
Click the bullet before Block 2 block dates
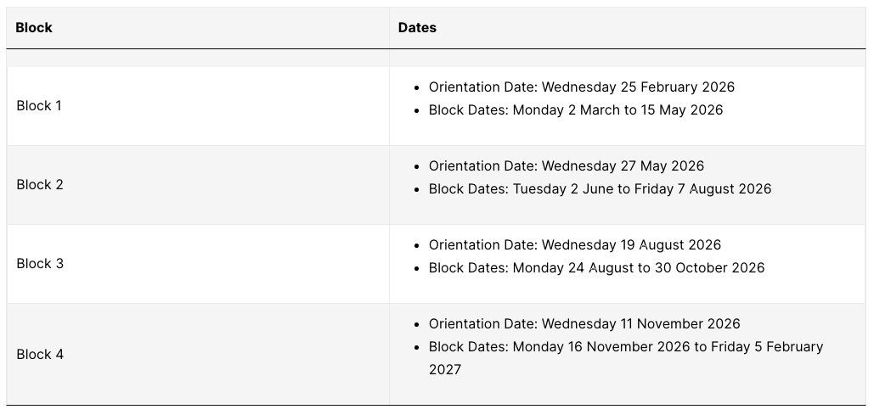417,189
